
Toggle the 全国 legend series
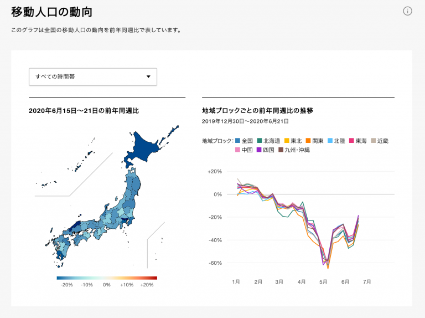click(238, 141)
